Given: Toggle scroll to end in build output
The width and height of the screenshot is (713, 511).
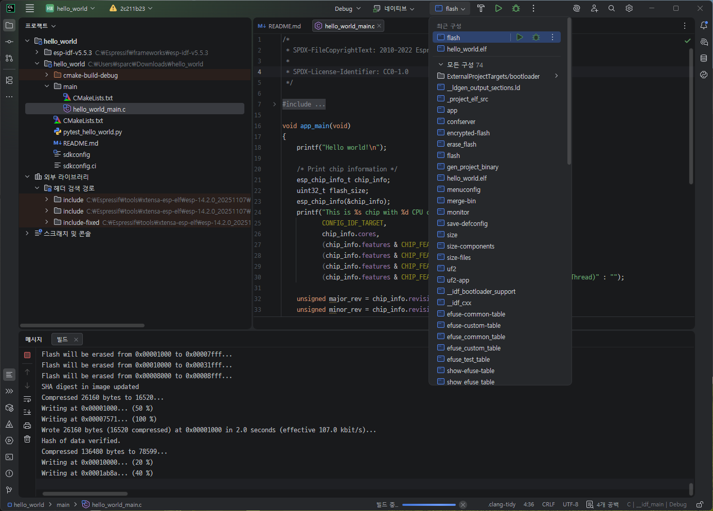Looking at the screenshot, I should point(27,412).
